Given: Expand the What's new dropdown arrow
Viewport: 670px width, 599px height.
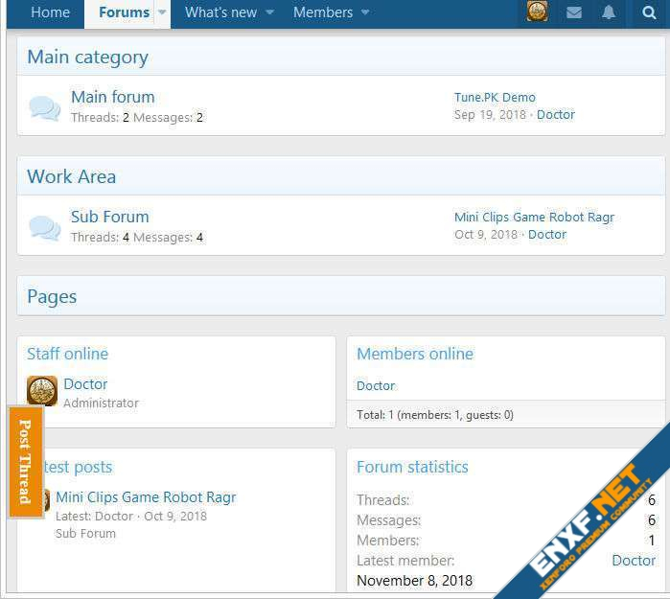Looking at the screenshot, I should click(x=269, y=12).
